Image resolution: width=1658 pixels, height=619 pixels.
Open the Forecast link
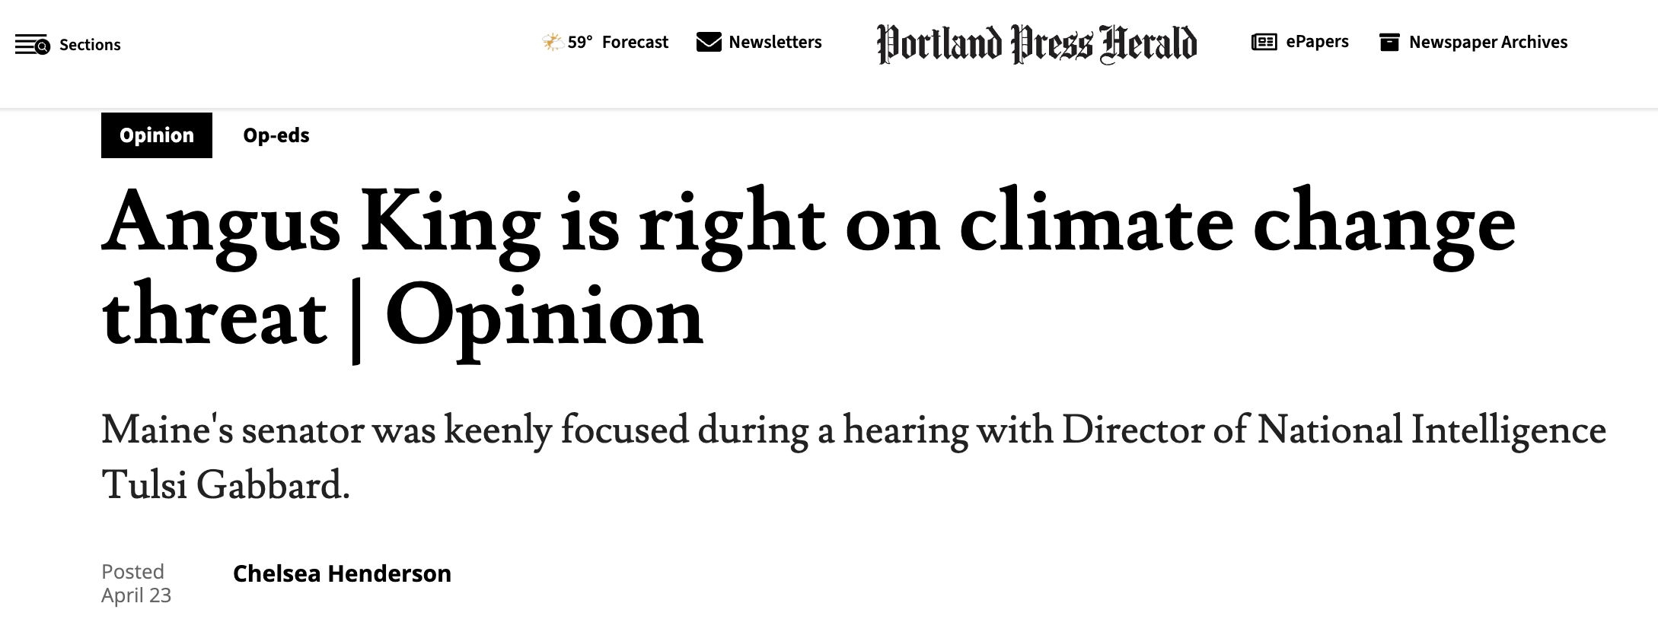pos(635,42)
